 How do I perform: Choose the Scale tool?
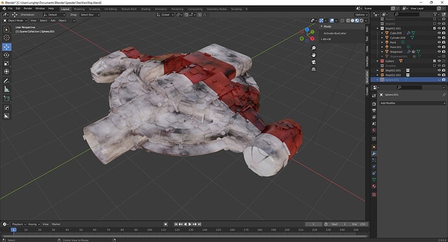tap(6, 64)
